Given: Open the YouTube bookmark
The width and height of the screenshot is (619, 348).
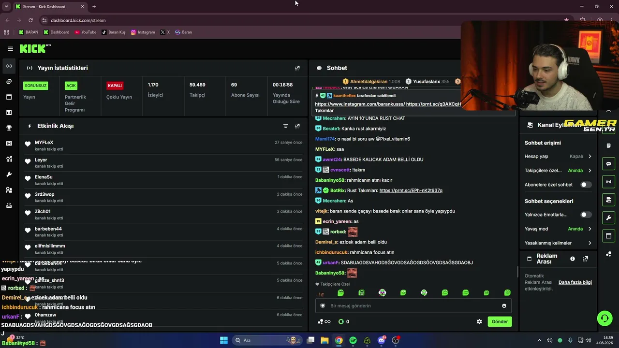Looking at the screenshot, I should click(x=86, y=32).
